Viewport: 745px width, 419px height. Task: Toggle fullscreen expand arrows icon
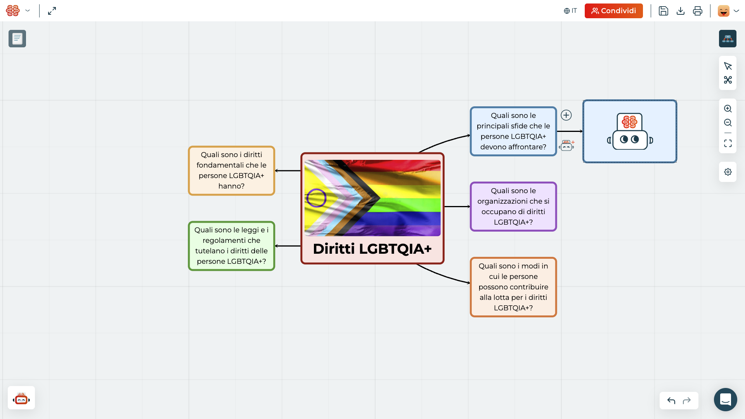pyautogui.click(x=52, y=11)
